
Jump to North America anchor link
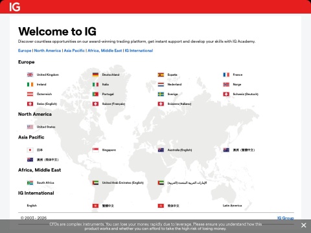tap(47, 50)
